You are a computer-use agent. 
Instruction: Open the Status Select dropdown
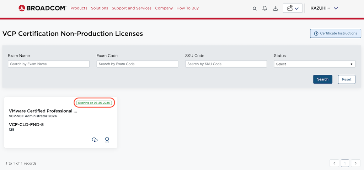(315, 64)
